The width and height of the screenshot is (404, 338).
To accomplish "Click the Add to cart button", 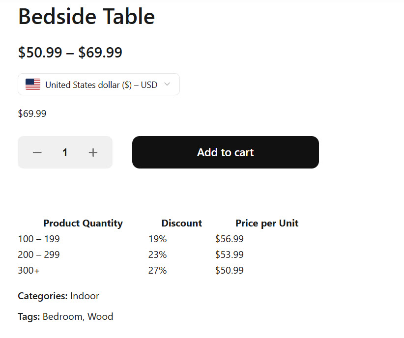I will pyautogui.click(x=225, y=152).
